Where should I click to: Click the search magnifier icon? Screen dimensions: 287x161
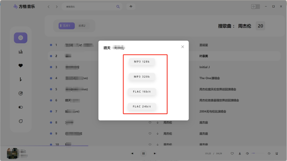click(118, 7)
